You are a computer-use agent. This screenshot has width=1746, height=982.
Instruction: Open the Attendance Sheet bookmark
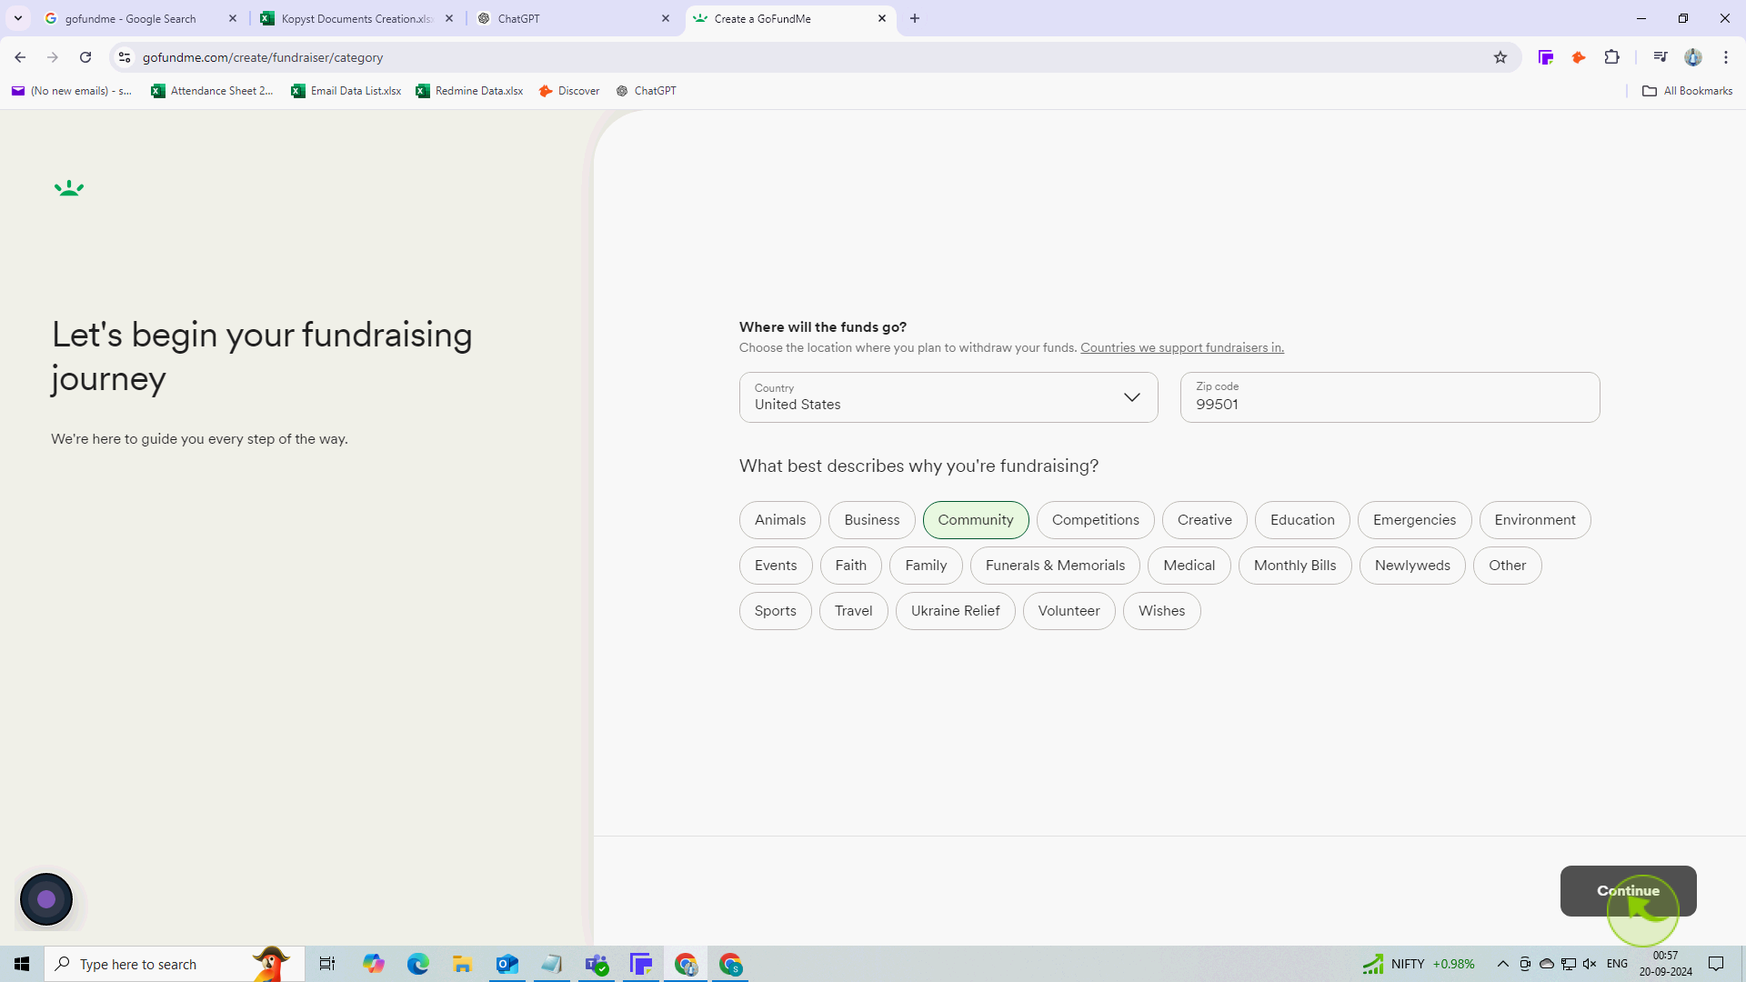[x=212, y=91]
